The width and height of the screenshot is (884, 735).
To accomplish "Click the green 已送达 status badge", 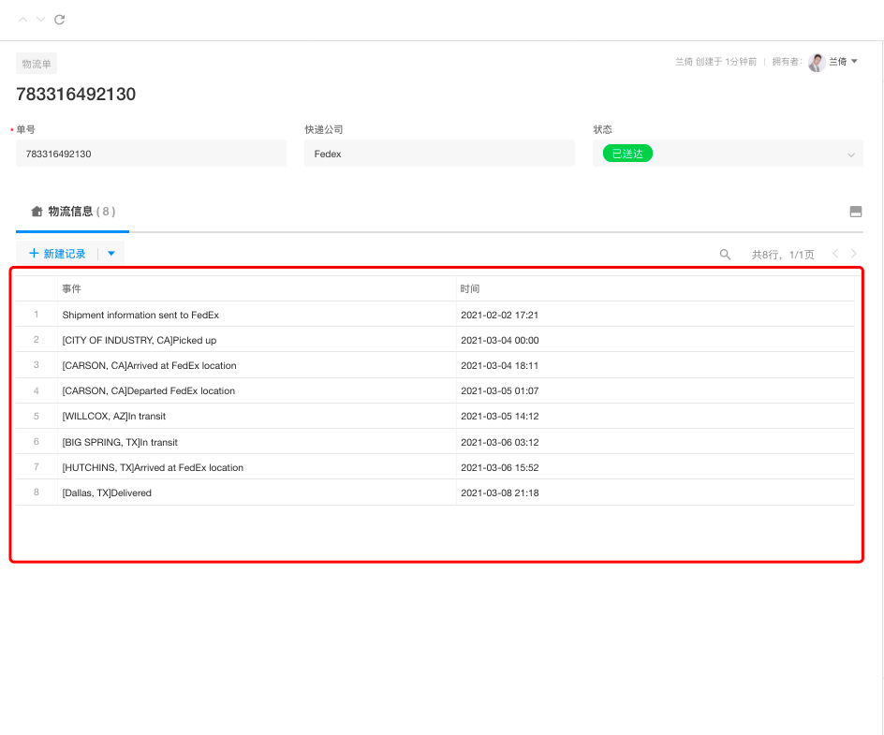I will pos(627,154).
